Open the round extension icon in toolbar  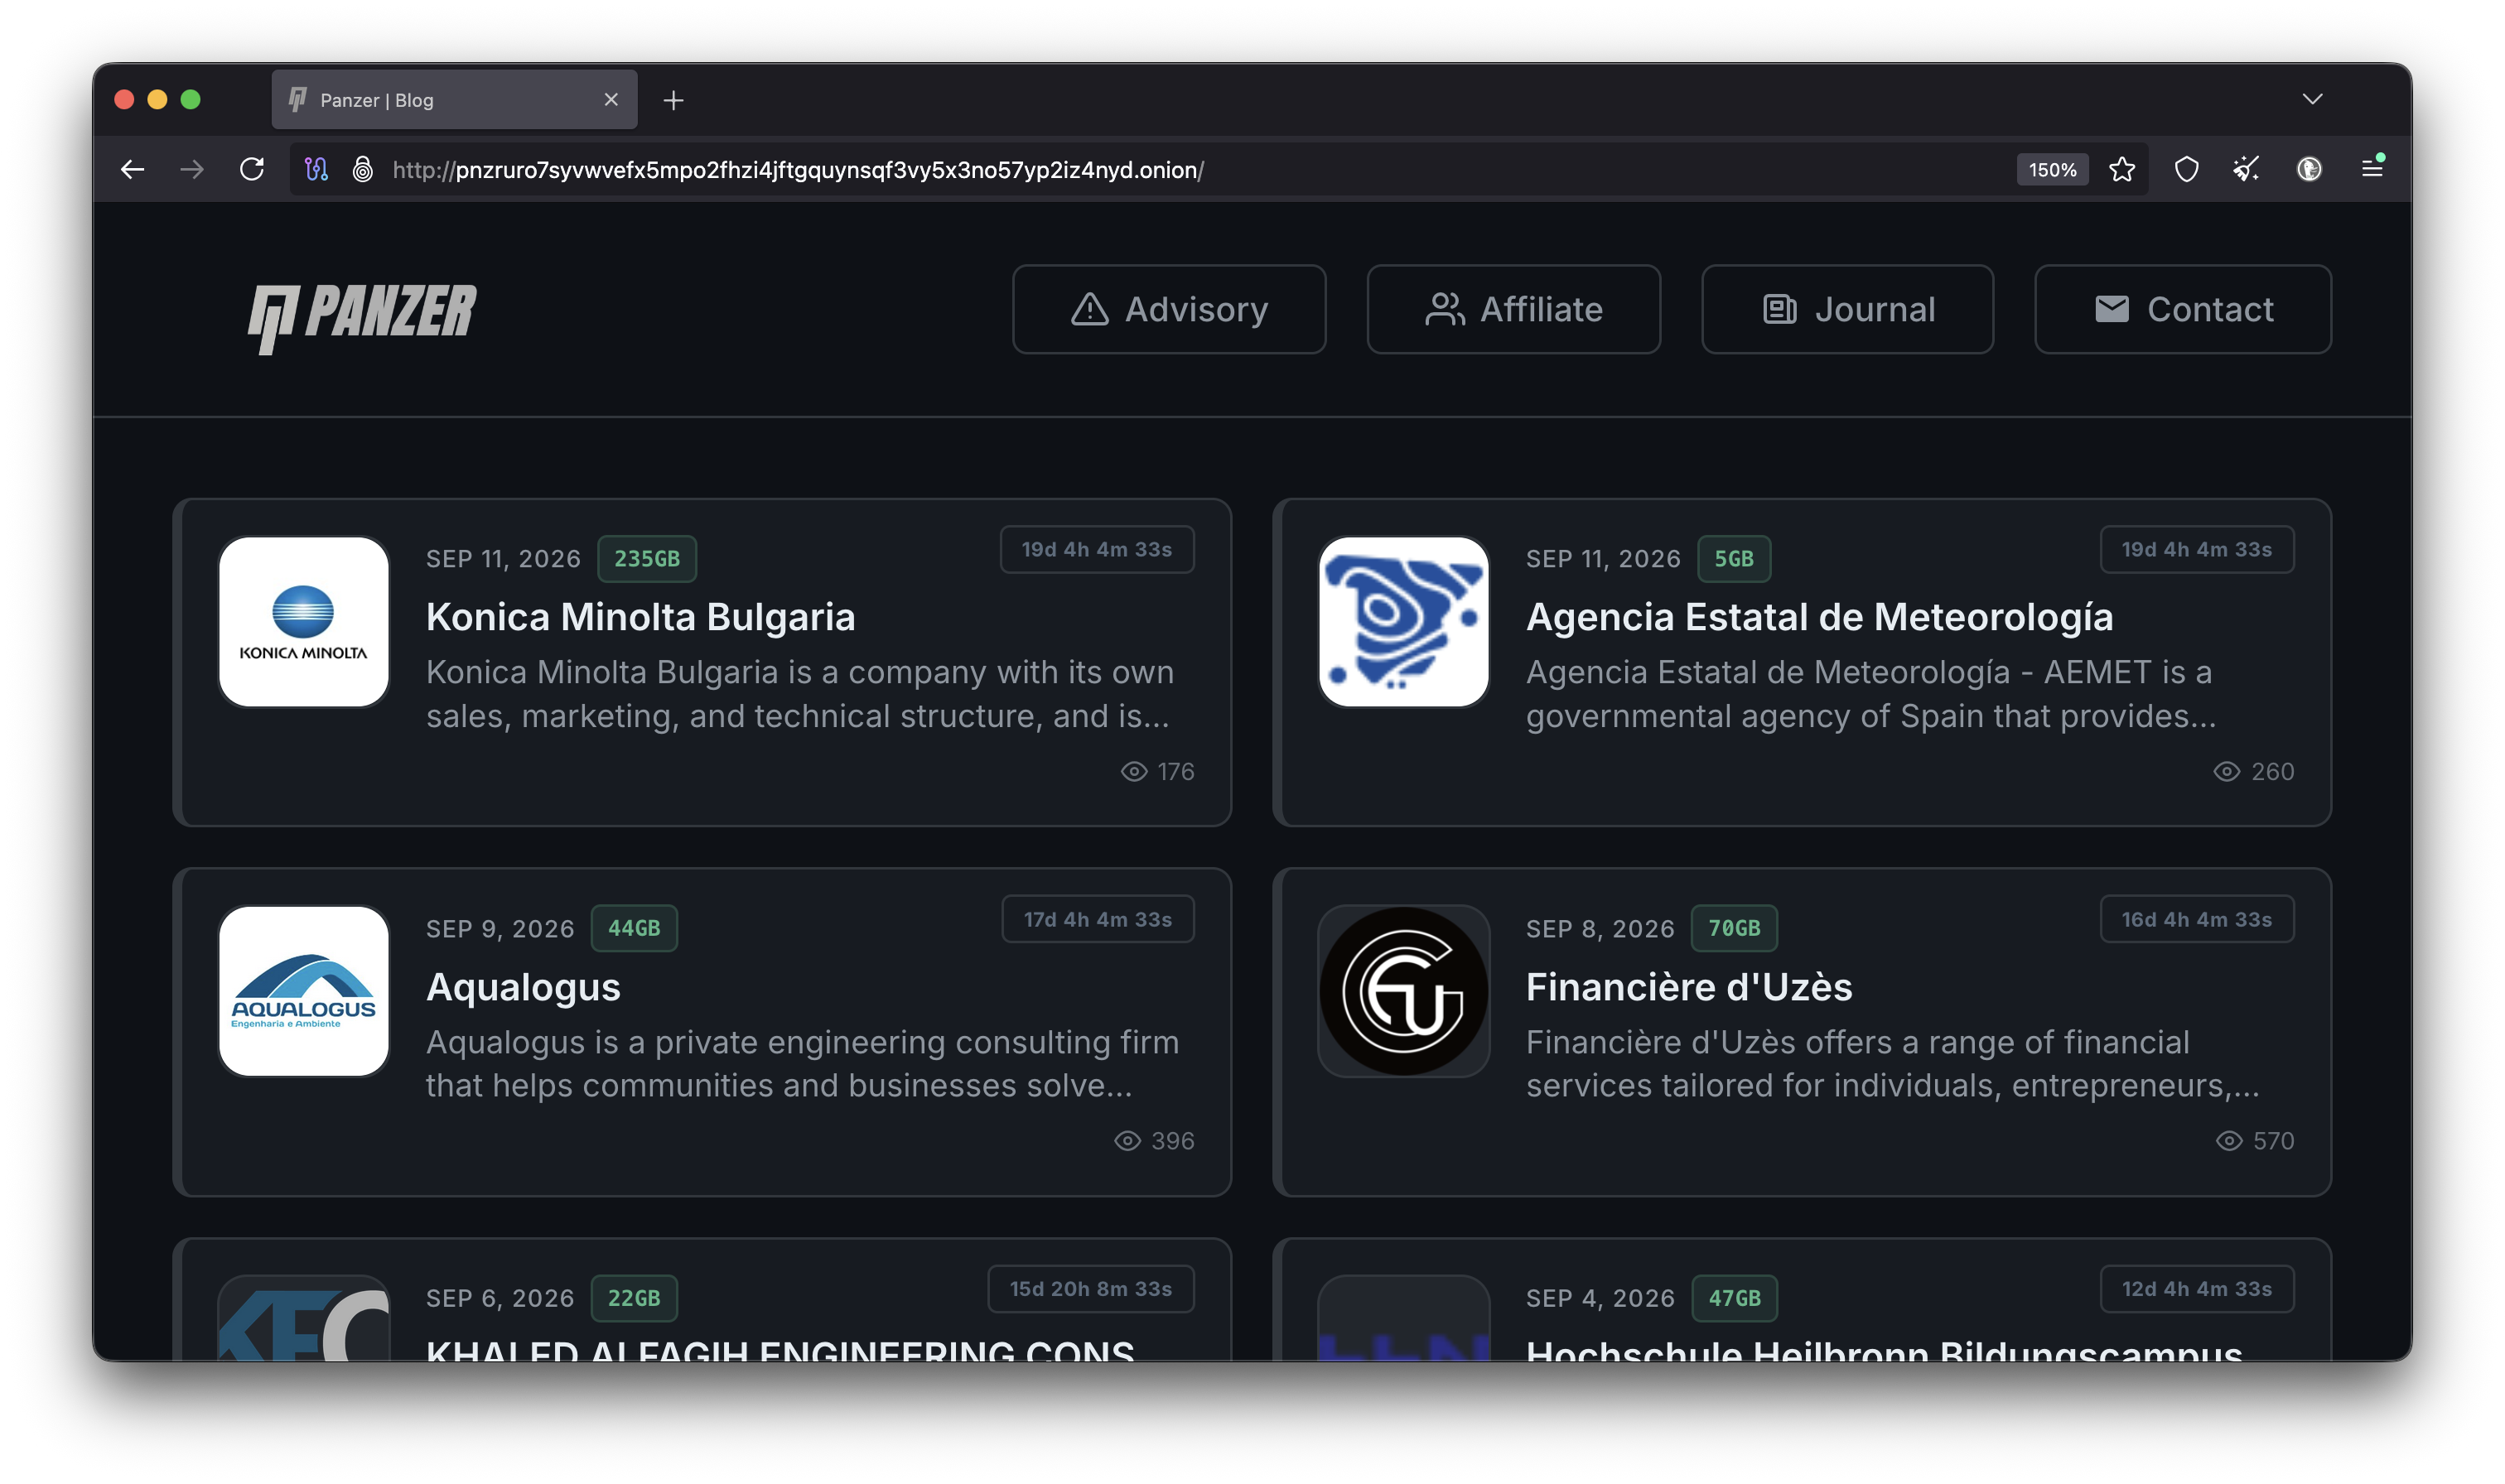(2309, 170)
